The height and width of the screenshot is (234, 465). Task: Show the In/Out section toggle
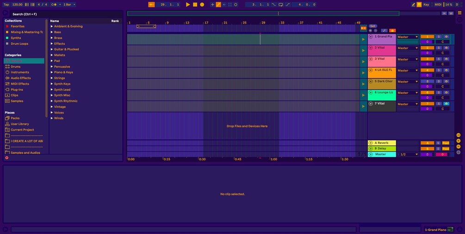coord(459,135)
